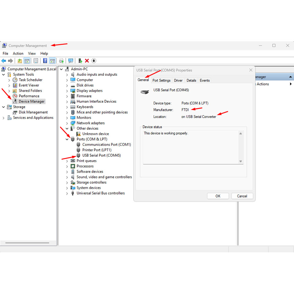Click the Network adapters category icon
The height and width of the screenshot is (294, 294).
coord(73,123)
